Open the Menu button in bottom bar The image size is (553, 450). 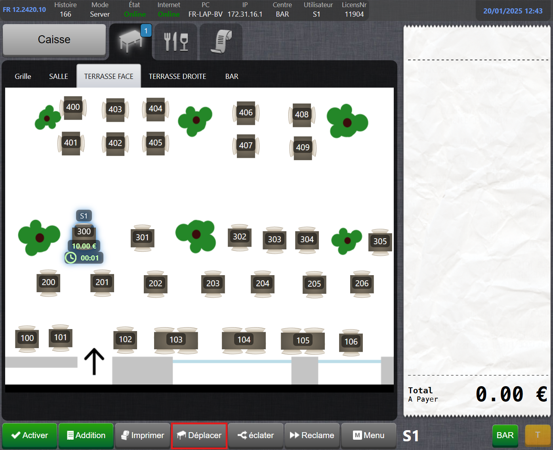[x=368, y=435]
